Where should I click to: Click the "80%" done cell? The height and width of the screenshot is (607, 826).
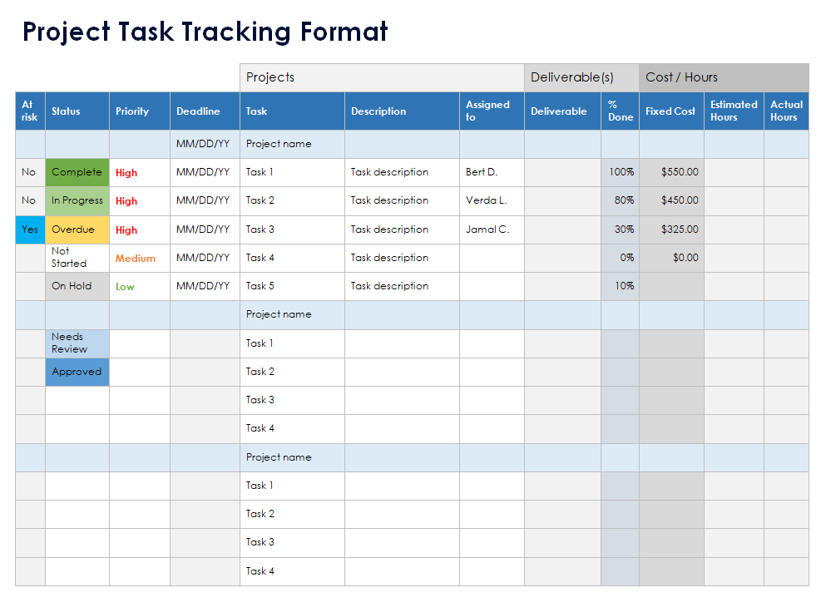point(620,200)
